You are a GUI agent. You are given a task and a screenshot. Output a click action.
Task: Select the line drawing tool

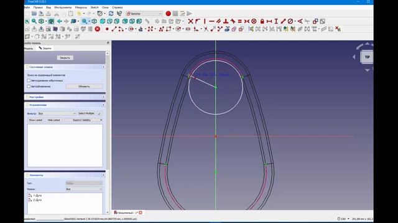click(114, 29)
